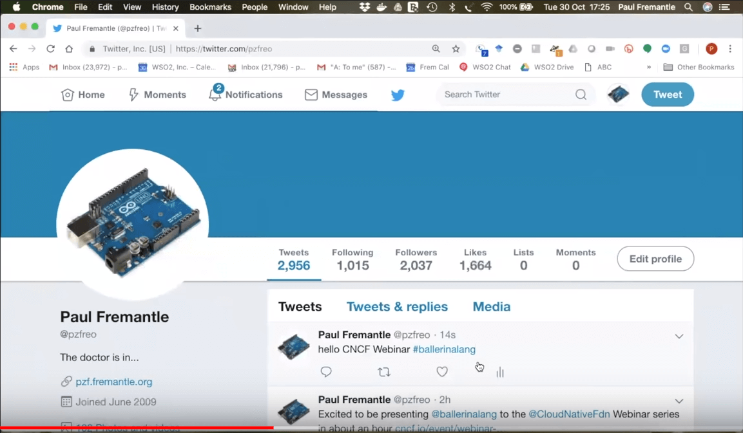Open the Apps bookmark grid icon
The width and height of the screenshot is (743, 433).
14,67
